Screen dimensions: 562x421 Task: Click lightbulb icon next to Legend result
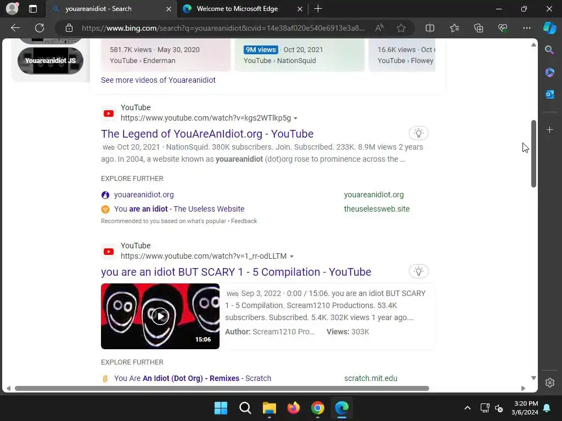pyautogui.click(x=418, y=133)
